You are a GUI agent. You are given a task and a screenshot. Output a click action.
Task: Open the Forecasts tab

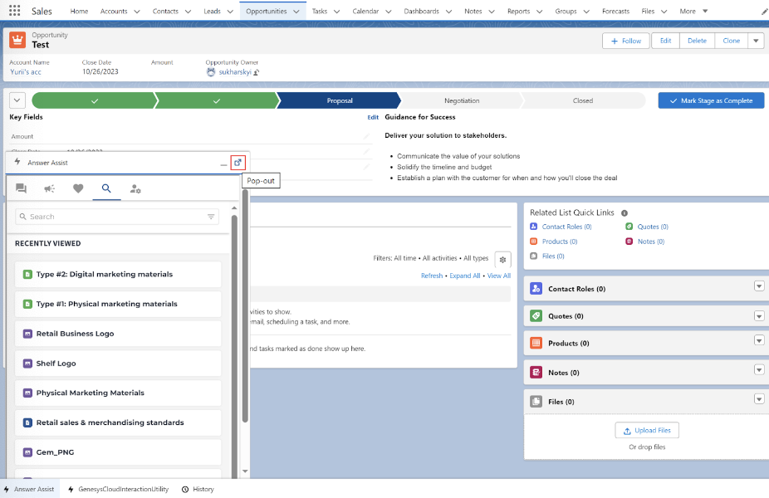point(615,12)
